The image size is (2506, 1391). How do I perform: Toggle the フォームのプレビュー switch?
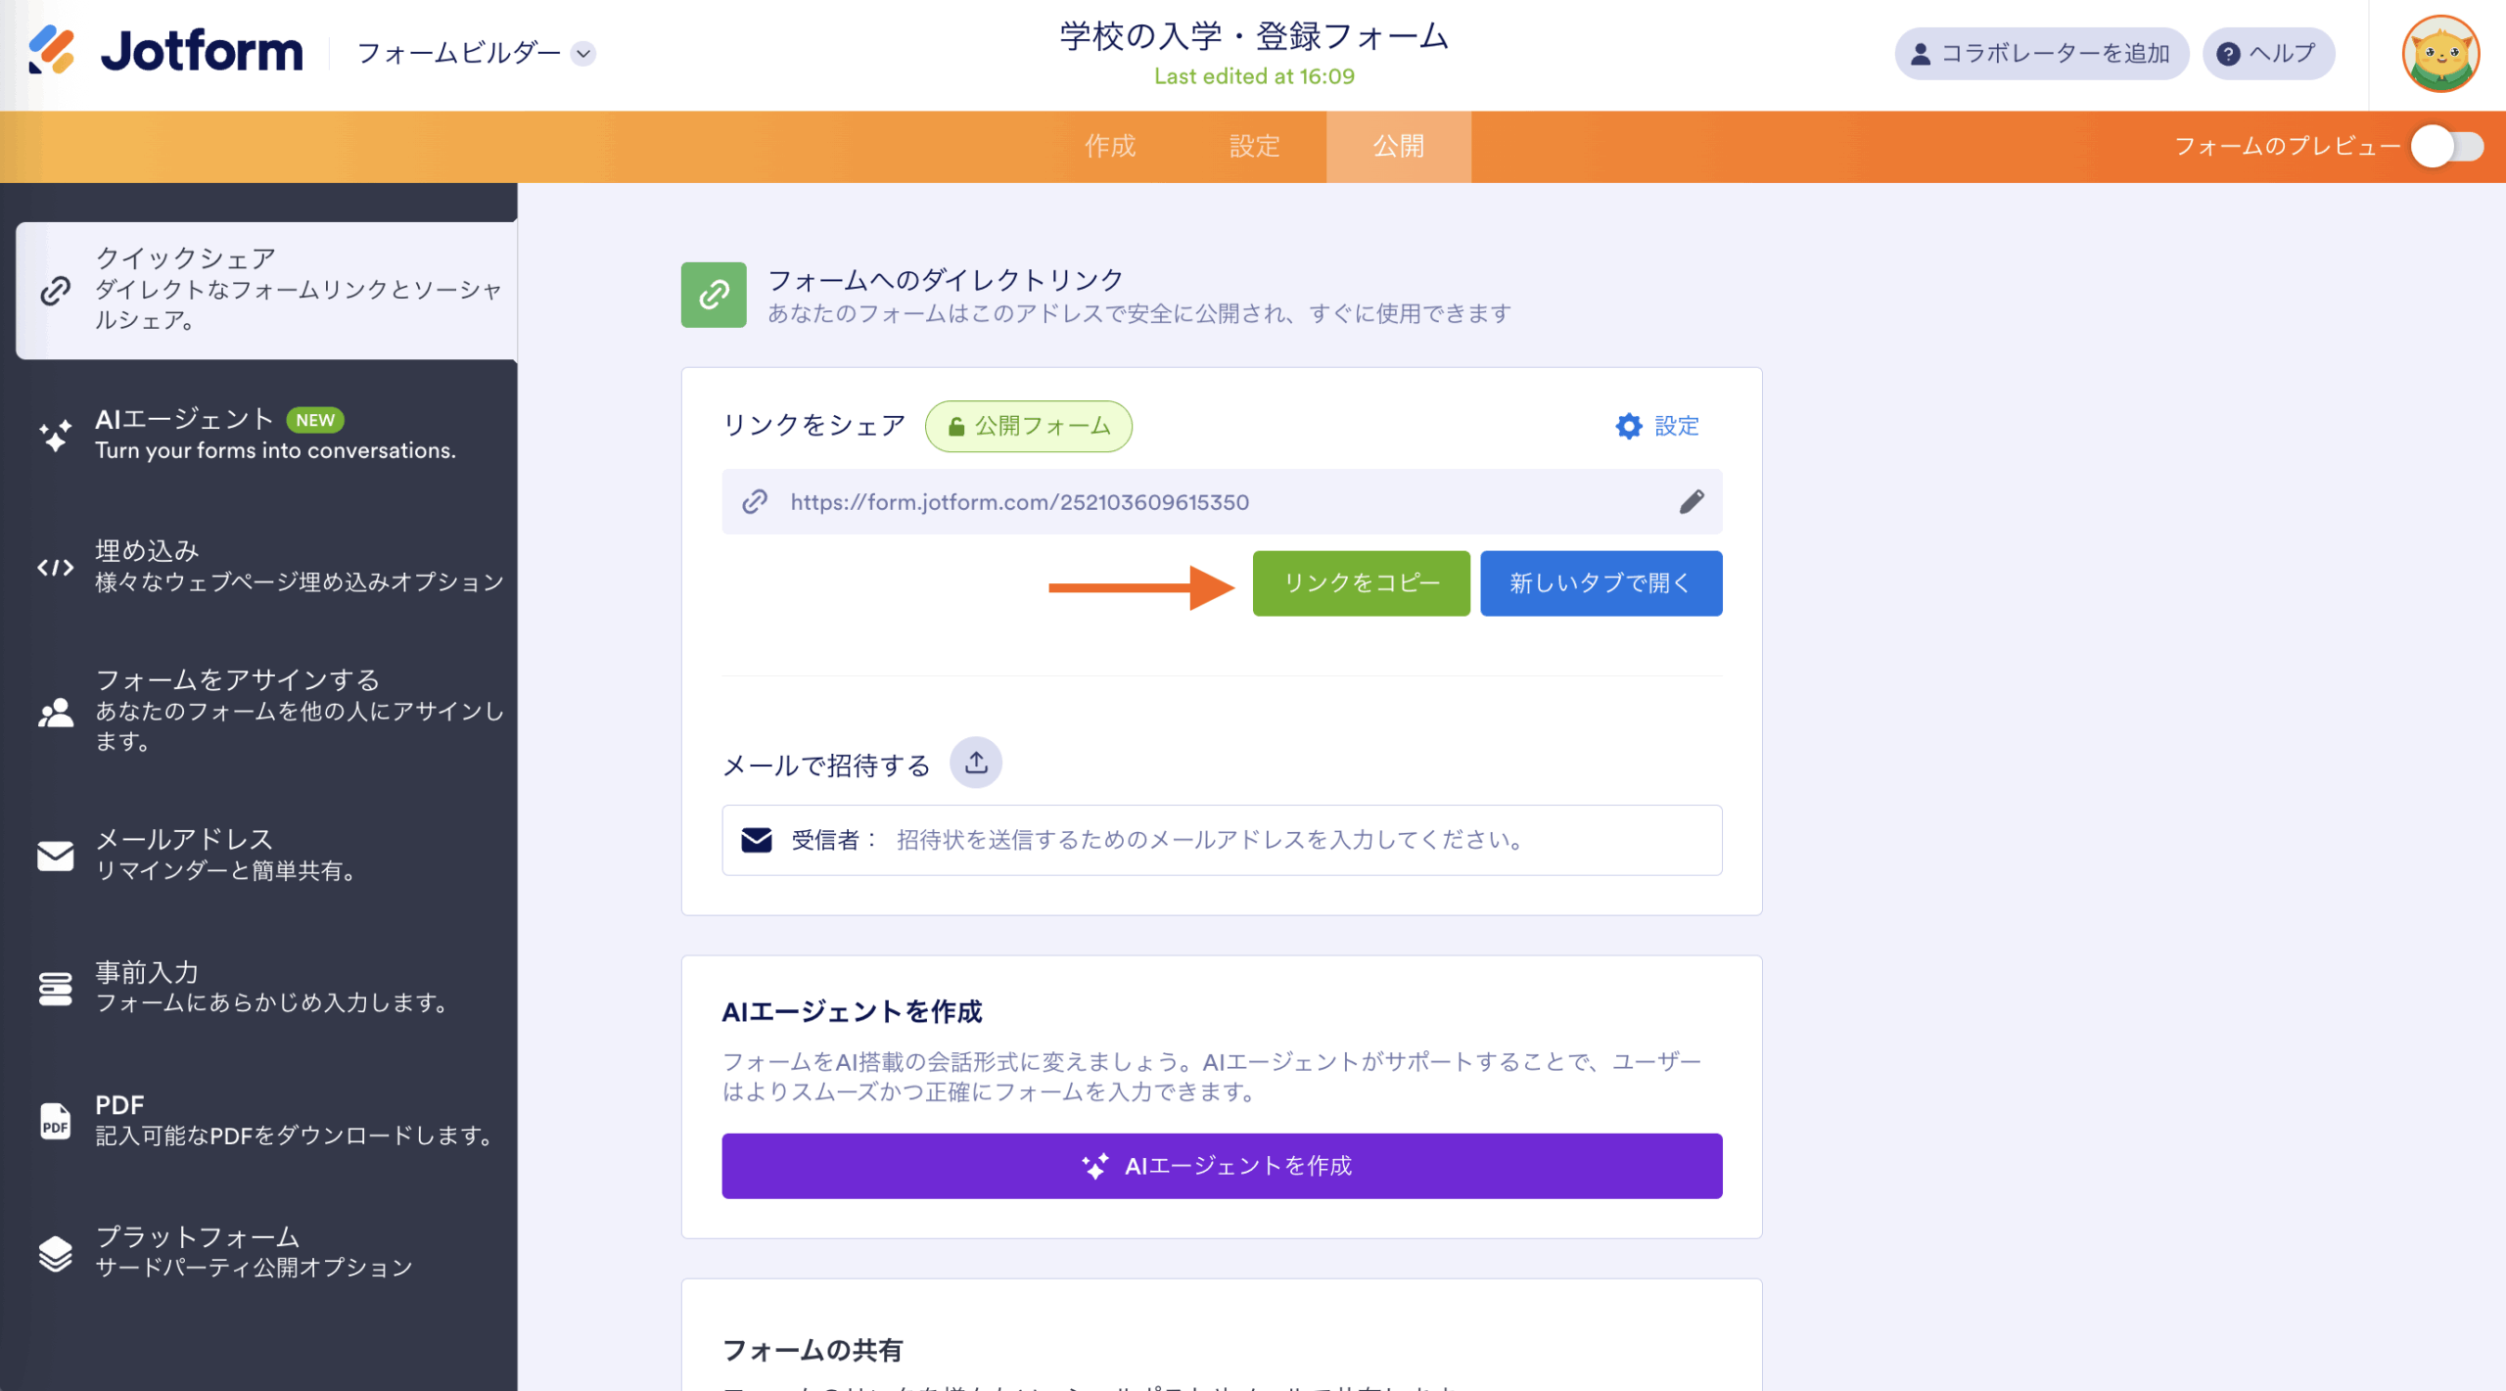2446,147
